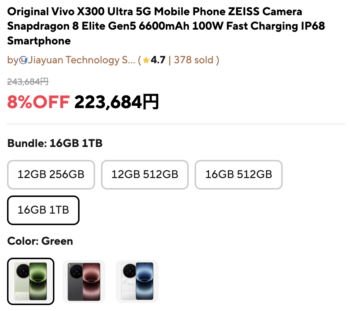Open the Jiayuan Technology seller page link
The image size is (350, 311).
pos(82,60)
